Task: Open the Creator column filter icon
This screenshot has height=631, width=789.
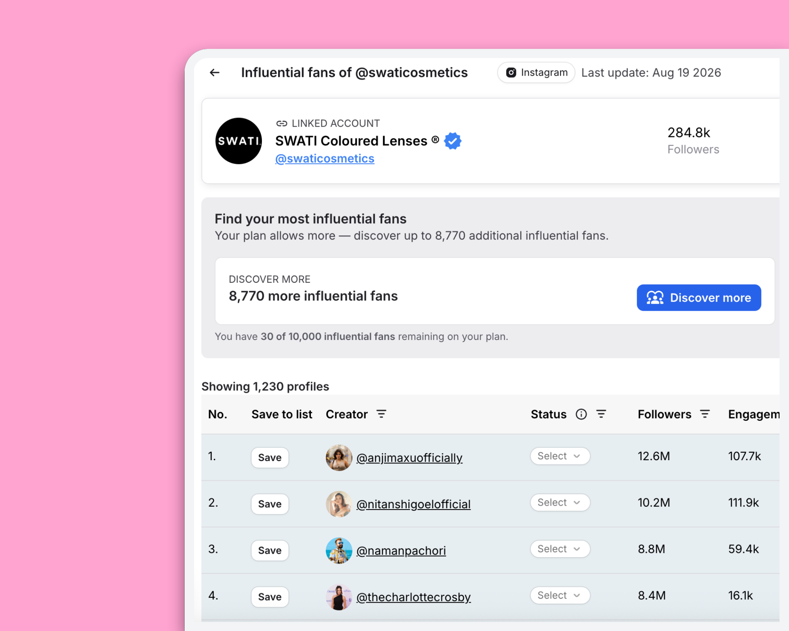Action: click(x=381, y=414)
